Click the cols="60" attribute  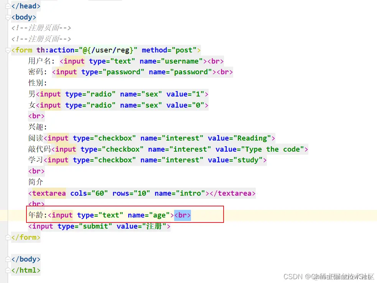[x=89, y=193]
